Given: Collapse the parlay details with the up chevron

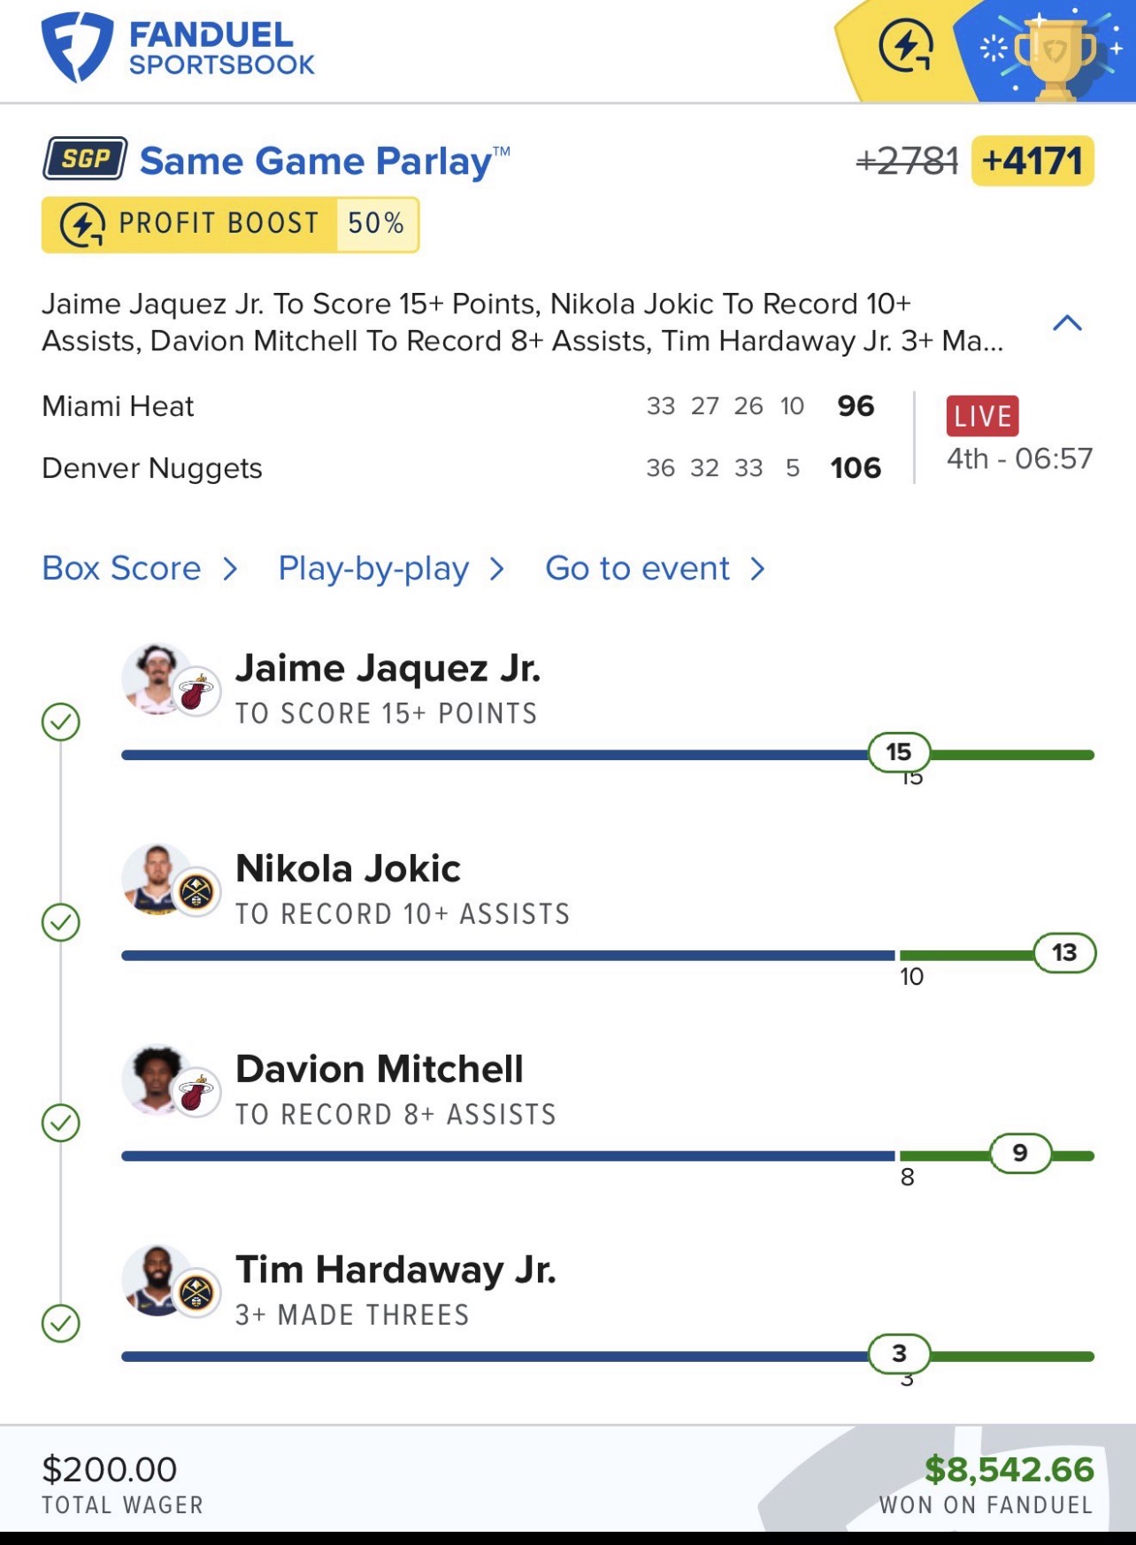Looking at the screenshot, I should click(x=1067, y=323).
